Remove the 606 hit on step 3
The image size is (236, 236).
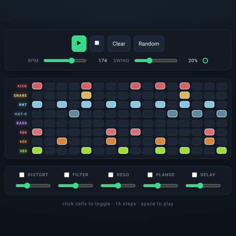tap(62, 141)
